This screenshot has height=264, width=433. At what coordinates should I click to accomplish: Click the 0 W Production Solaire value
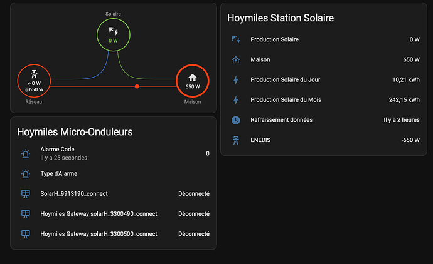415,39
